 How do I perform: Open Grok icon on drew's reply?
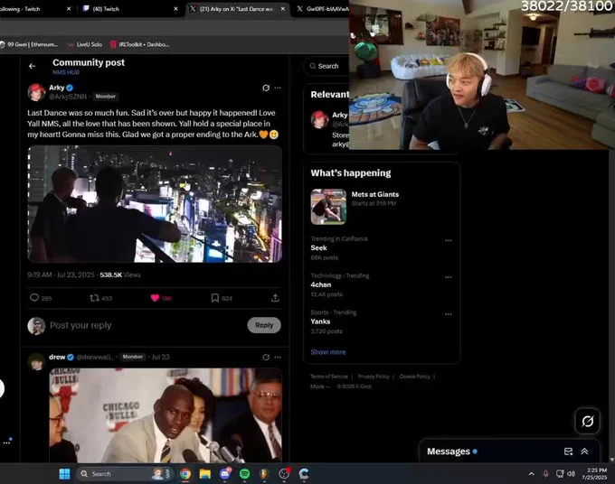[266, 357]
